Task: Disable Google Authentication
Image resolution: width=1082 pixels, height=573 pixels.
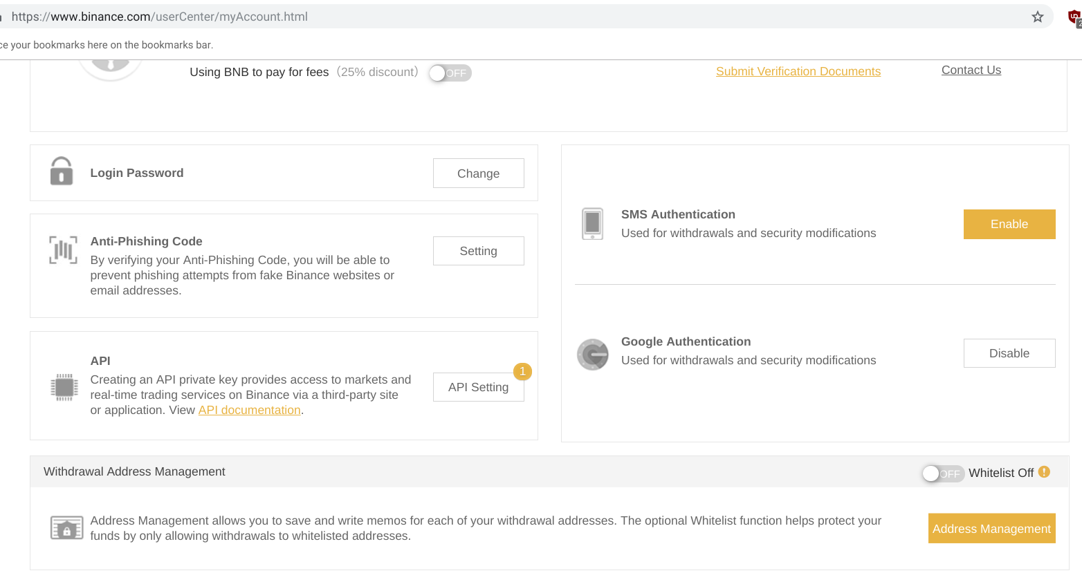Action: point(1009,353)
